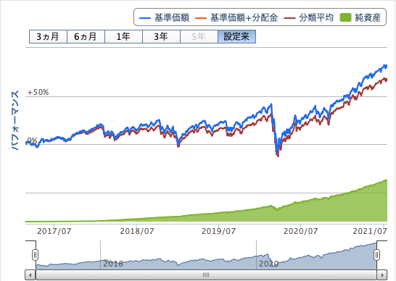Click the horizontal scrollbar grip thumb
396x281 pixels.
tap(206, 274)
